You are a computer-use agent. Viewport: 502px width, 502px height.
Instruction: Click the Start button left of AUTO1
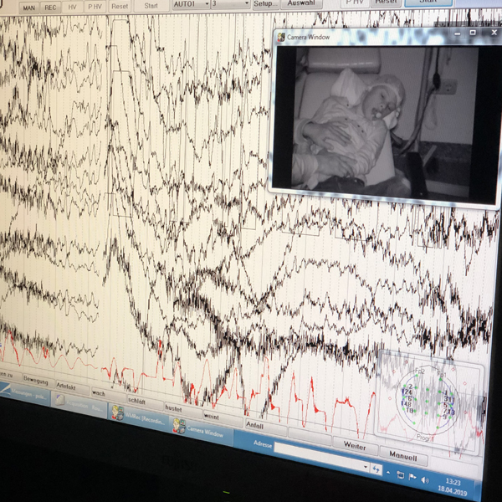point(151,6)
